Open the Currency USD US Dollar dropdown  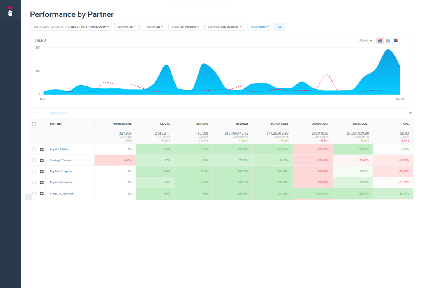pos(224,26)
